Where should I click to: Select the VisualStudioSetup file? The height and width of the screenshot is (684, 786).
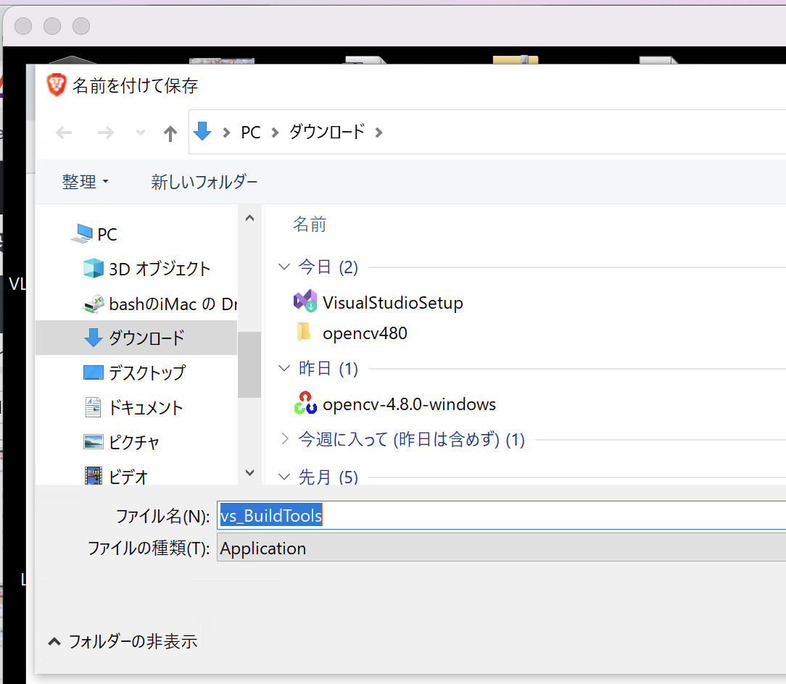(392, 303)
